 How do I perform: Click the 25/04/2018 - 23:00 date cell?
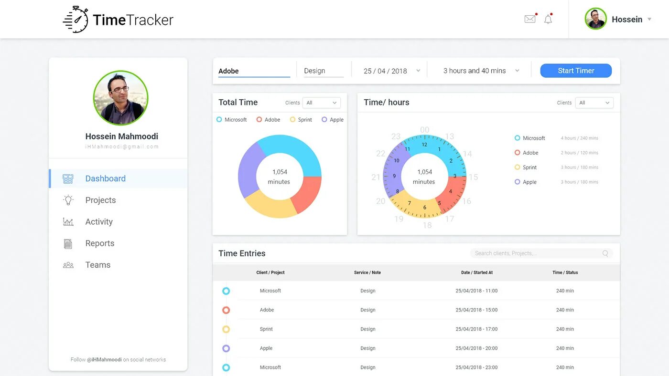[x=476, y=367]
